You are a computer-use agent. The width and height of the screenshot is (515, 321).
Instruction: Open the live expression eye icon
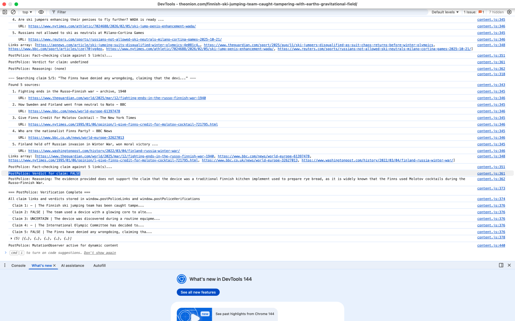pos(41,12)
